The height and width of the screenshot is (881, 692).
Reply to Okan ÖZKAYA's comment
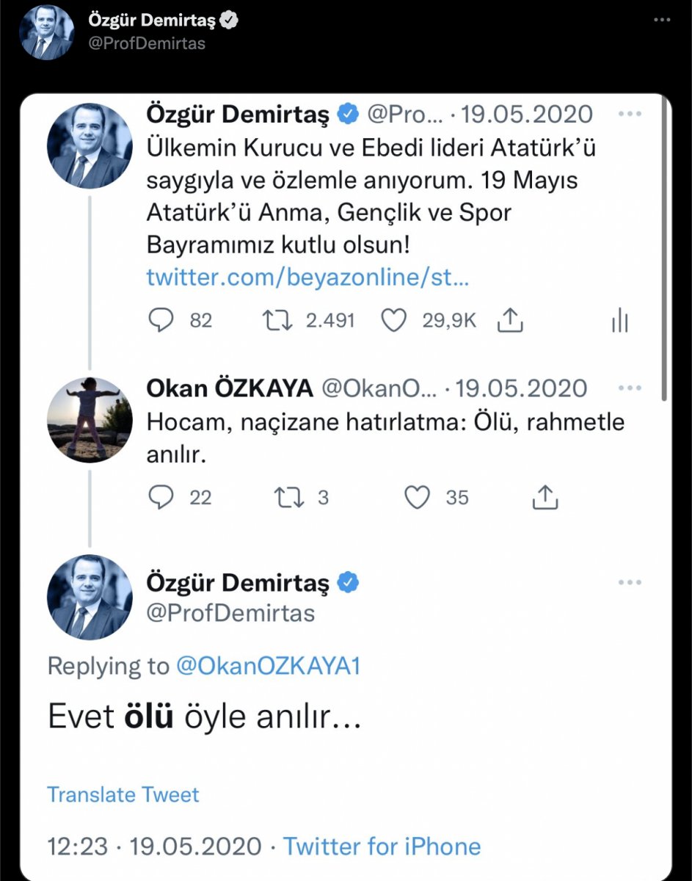162,497
